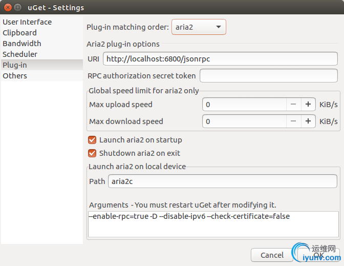Disable Shutdown aria2 on exit
Screen dimensions: 344x266
coord(92,153)
